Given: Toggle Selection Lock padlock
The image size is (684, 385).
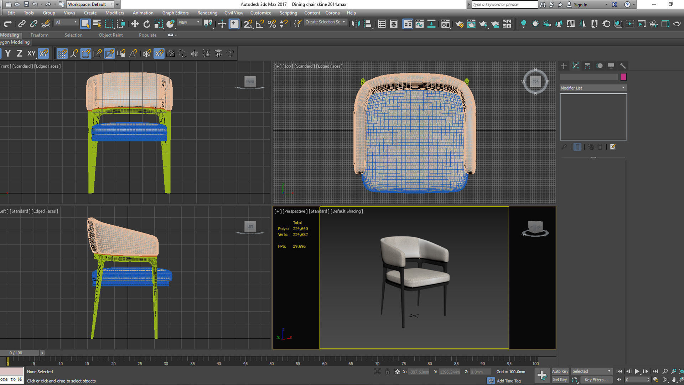Looking at the screenshot, I should 387,371.
